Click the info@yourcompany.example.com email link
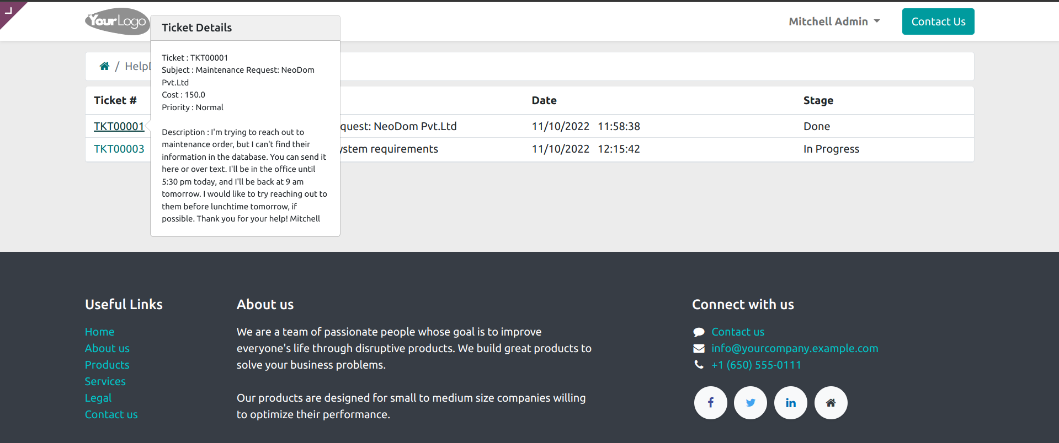1059x443 pixels. click(x=795, y=348)
